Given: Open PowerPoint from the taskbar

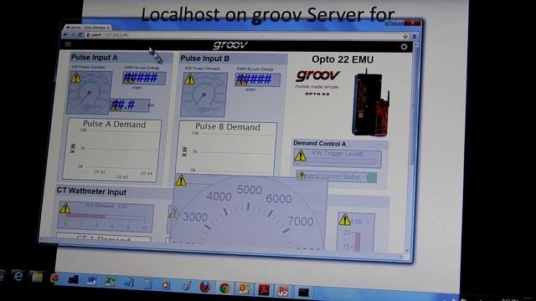Looking at the screenshot, I should tap(283, 291).
